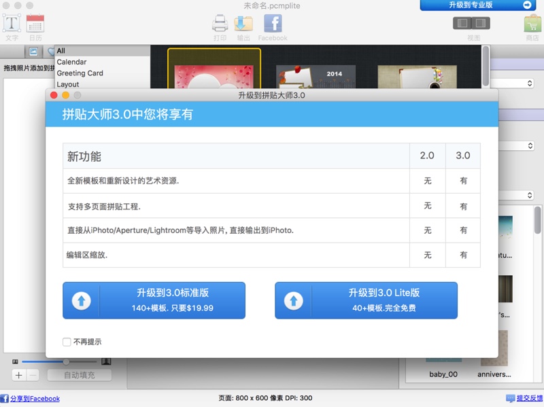
Task: Select Calendar template category
Action: coord(103,62)
